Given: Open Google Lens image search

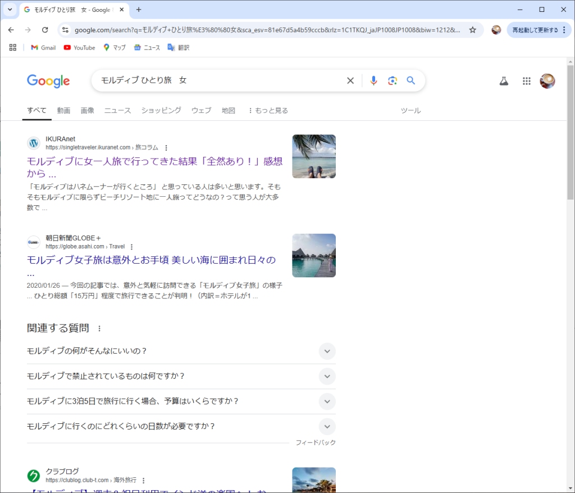Looking at the screenshot, I should click(x=392, y=81).
